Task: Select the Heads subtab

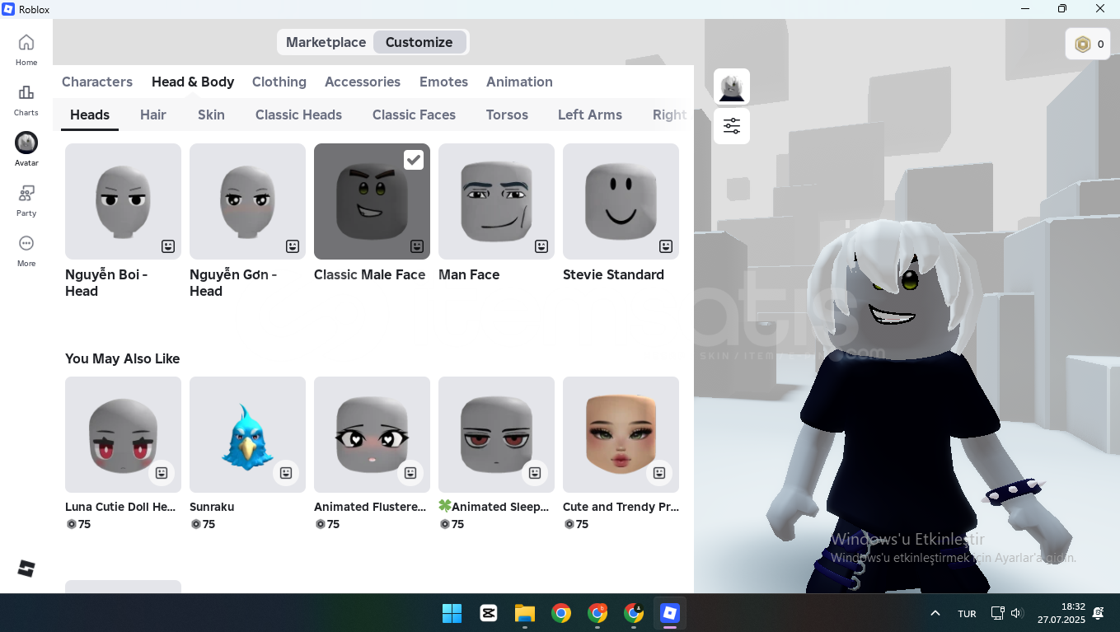Action: pos(90,115)
